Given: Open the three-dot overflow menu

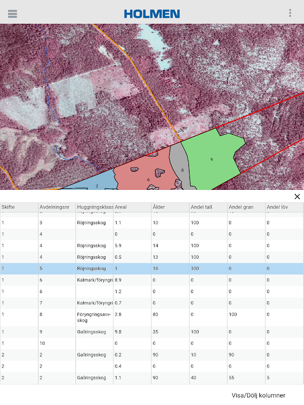Looking at the screenshot, I should pos(290,13).
